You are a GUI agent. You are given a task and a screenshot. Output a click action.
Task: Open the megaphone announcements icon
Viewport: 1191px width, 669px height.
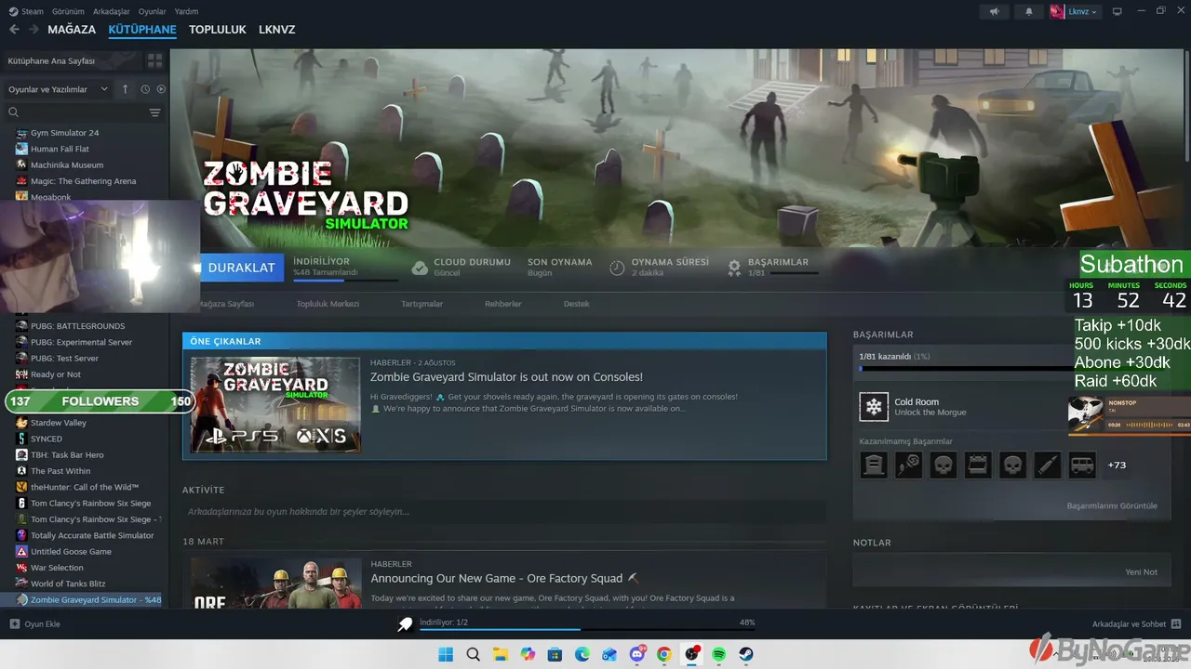click(994, 11)
